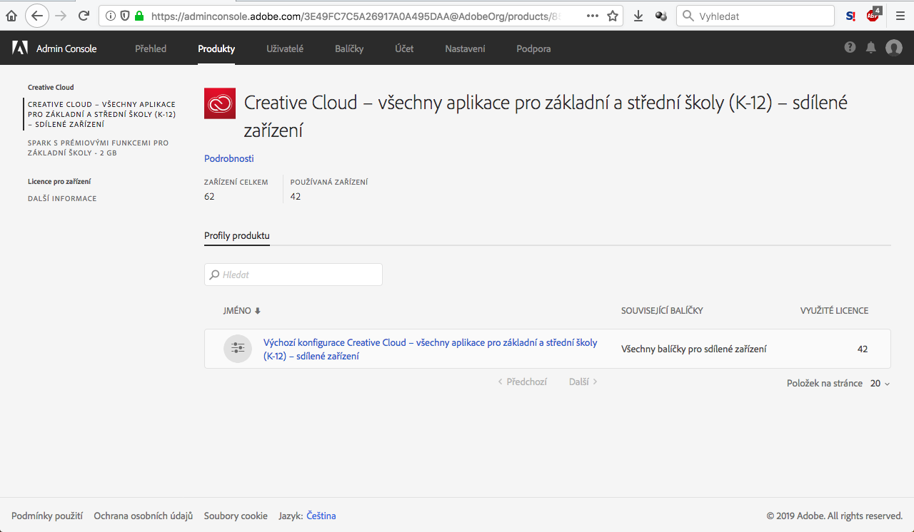Click the green padlock security icon
Screen dimensions: 914x532
point(139,16)
